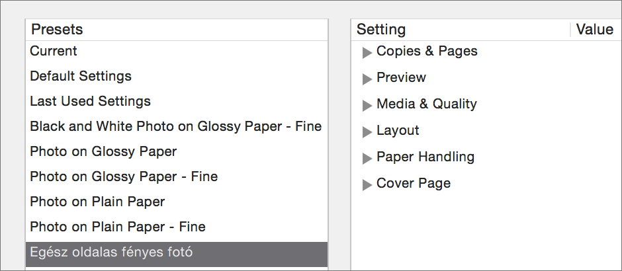Expand the Paper Handling triangle
Screen dimensions: 622x271
367,159
